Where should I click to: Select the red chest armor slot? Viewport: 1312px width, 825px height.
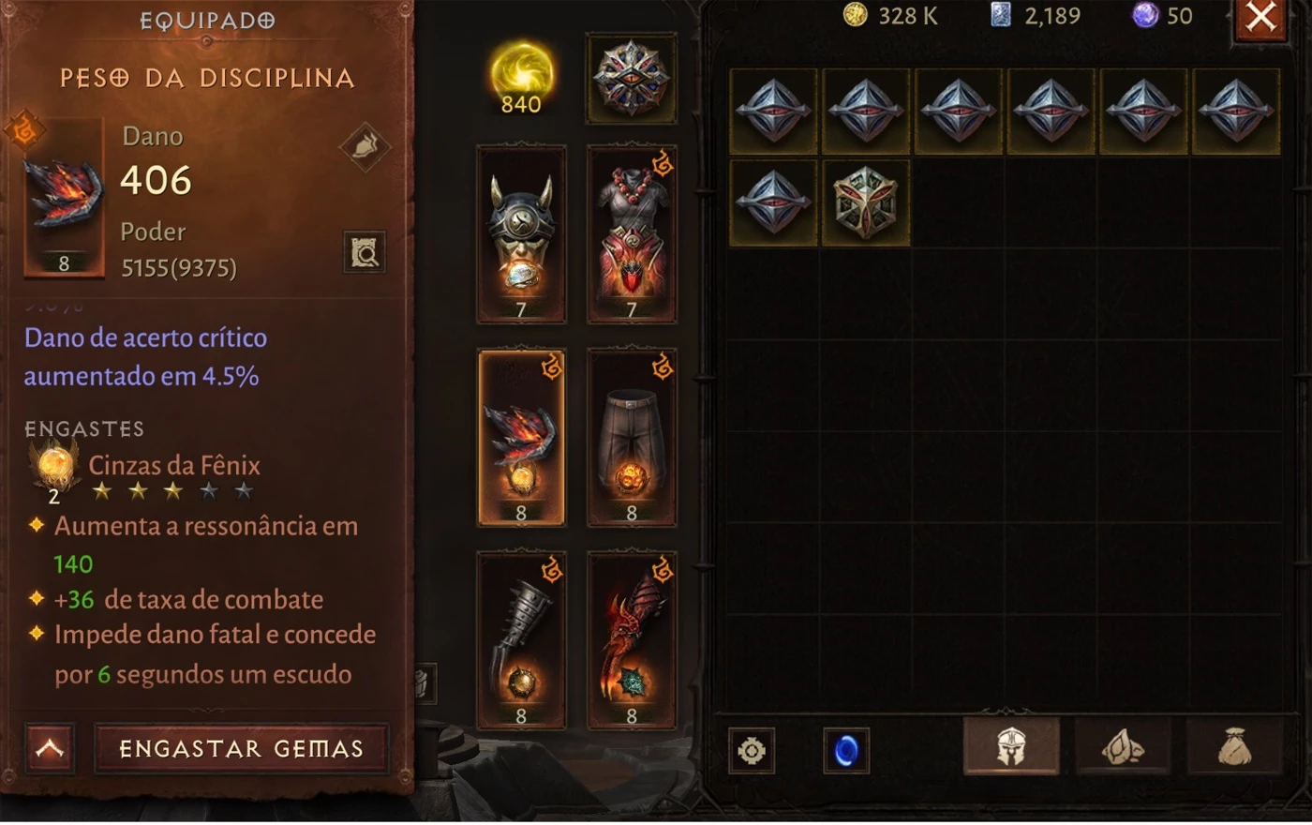[632, 233]
